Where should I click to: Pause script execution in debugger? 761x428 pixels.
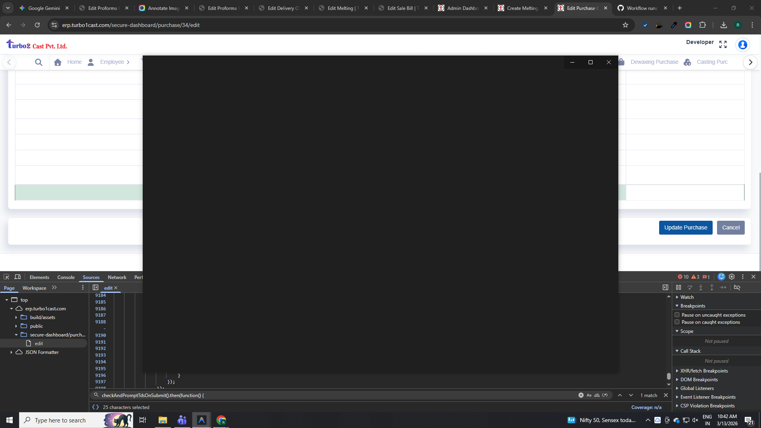[x=679, y=288]
